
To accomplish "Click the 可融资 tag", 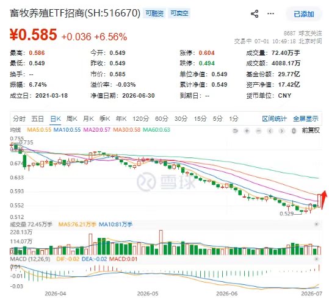I will 154,13.
